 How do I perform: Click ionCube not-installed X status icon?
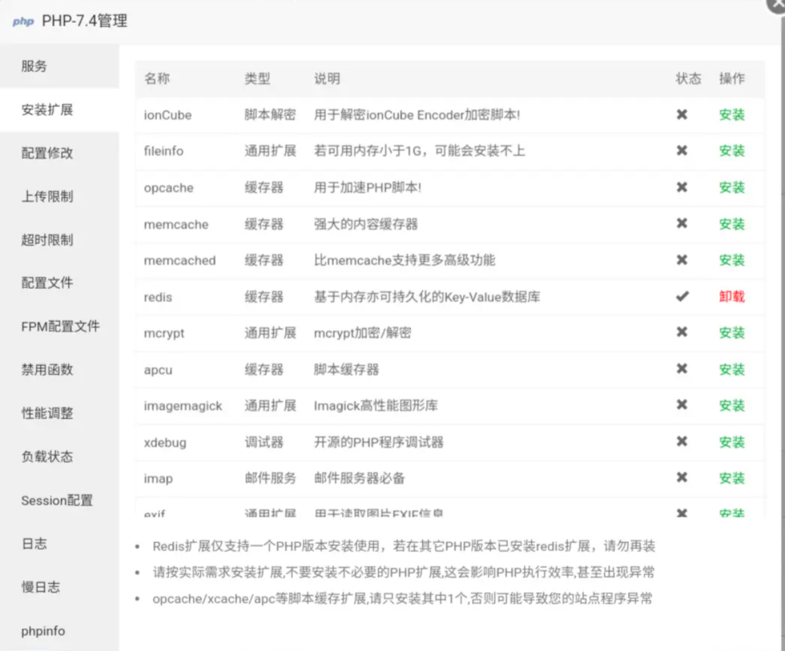pos(682,114)
